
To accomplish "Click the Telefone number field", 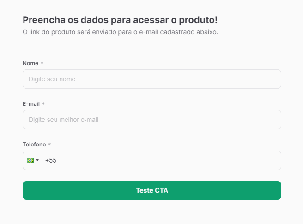I will (161, 160).
